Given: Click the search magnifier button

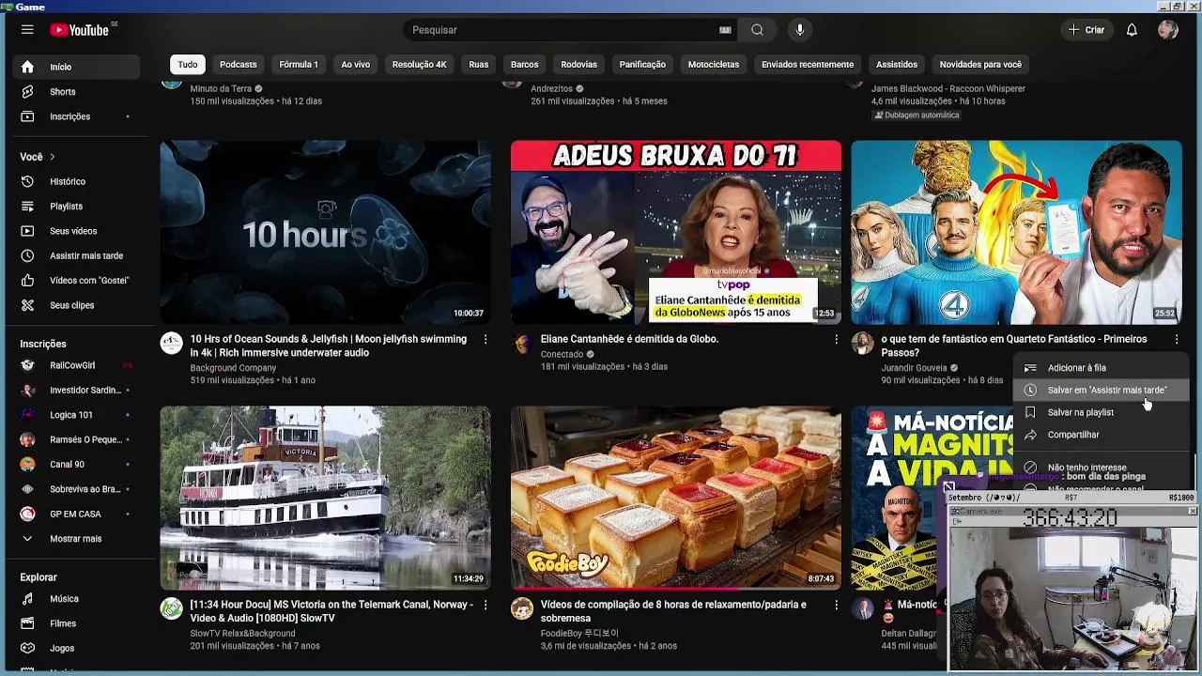Looking at the screenshot, I should (757, 30).
